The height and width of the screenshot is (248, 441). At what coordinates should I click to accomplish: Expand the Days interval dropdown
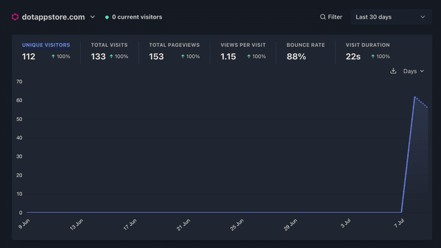[413, 71]
